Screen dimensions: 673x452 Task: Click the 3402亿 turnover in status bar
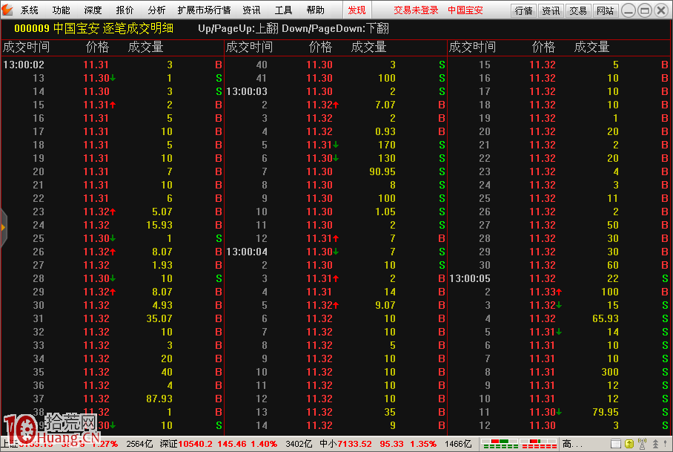click(299, 444)
